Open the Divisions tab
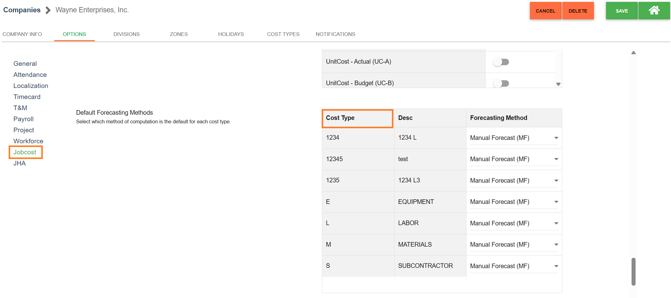This screenshot has width=671, height=298. [126, 34]
